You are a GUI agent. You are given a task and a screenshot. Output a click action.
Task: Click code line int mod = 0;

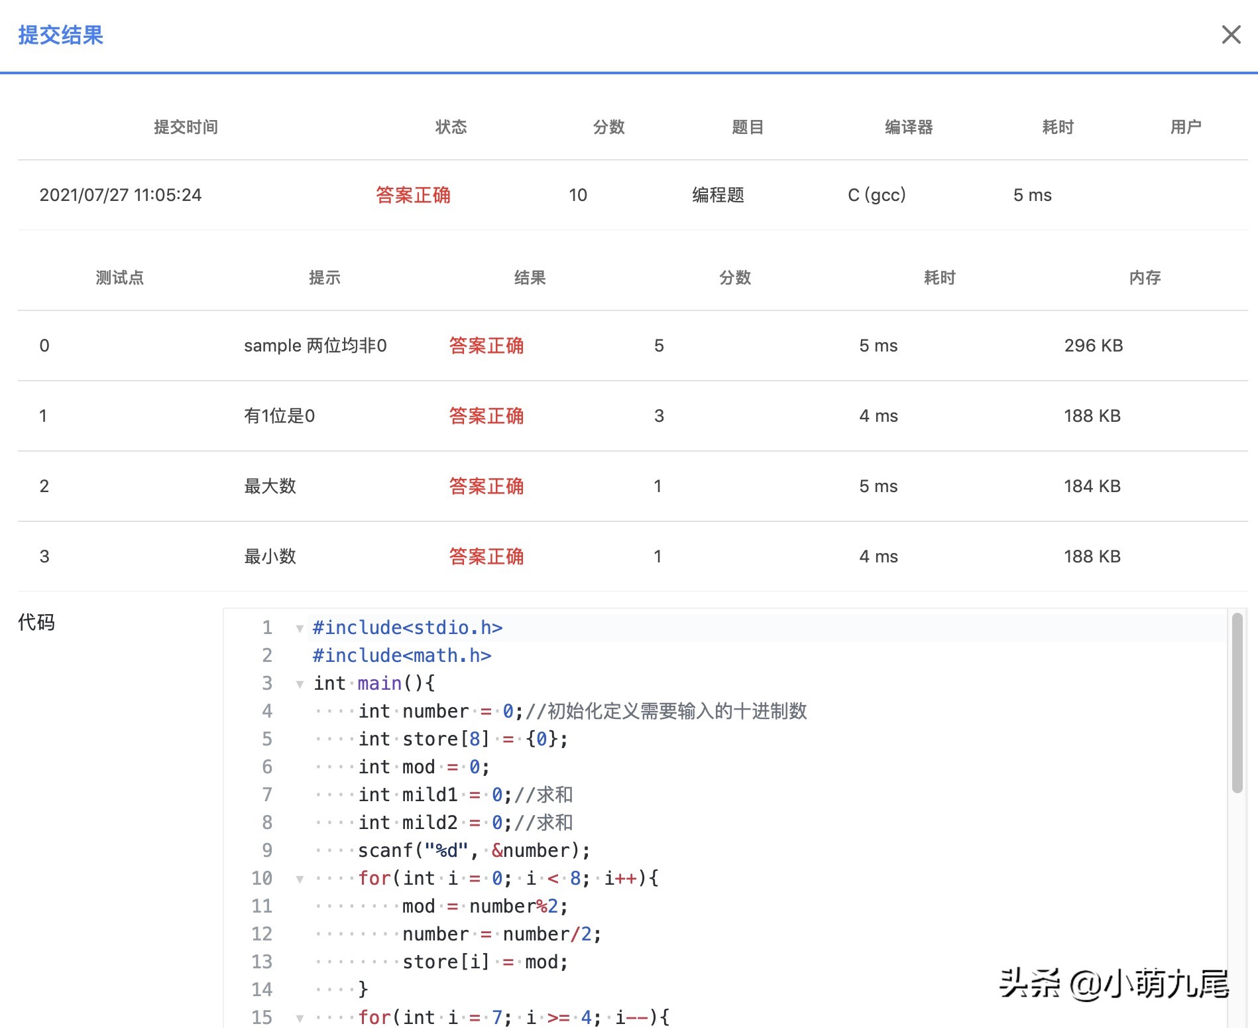pyautogui.click(x=424, y=767)
